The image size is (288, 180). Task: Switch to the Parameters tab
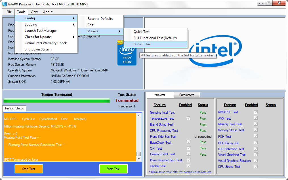[187, 95]
